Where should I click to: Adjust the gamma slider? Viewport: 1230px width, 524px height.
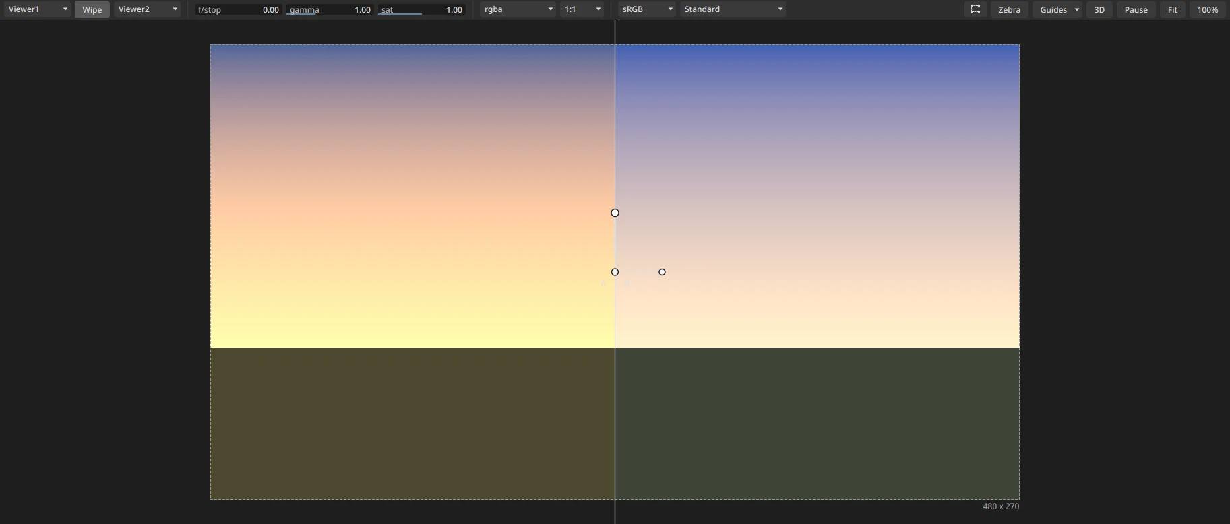pos(329,9)
